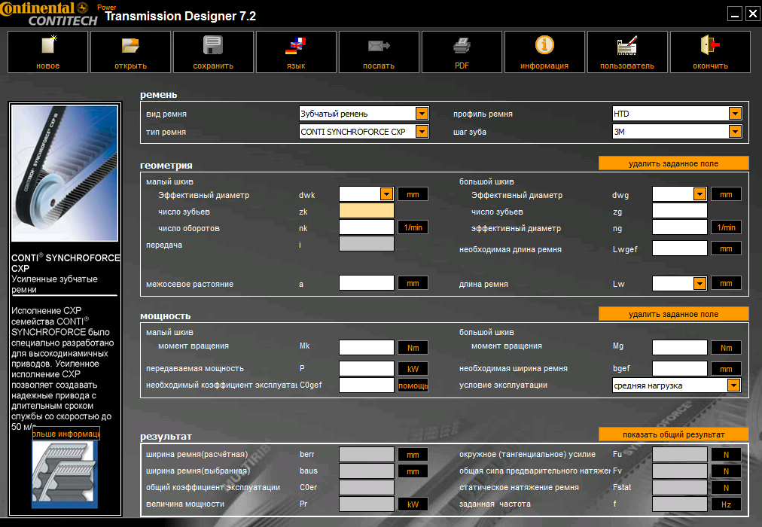
Task: Open 'больше информации' link
Action: pos(66,434)
